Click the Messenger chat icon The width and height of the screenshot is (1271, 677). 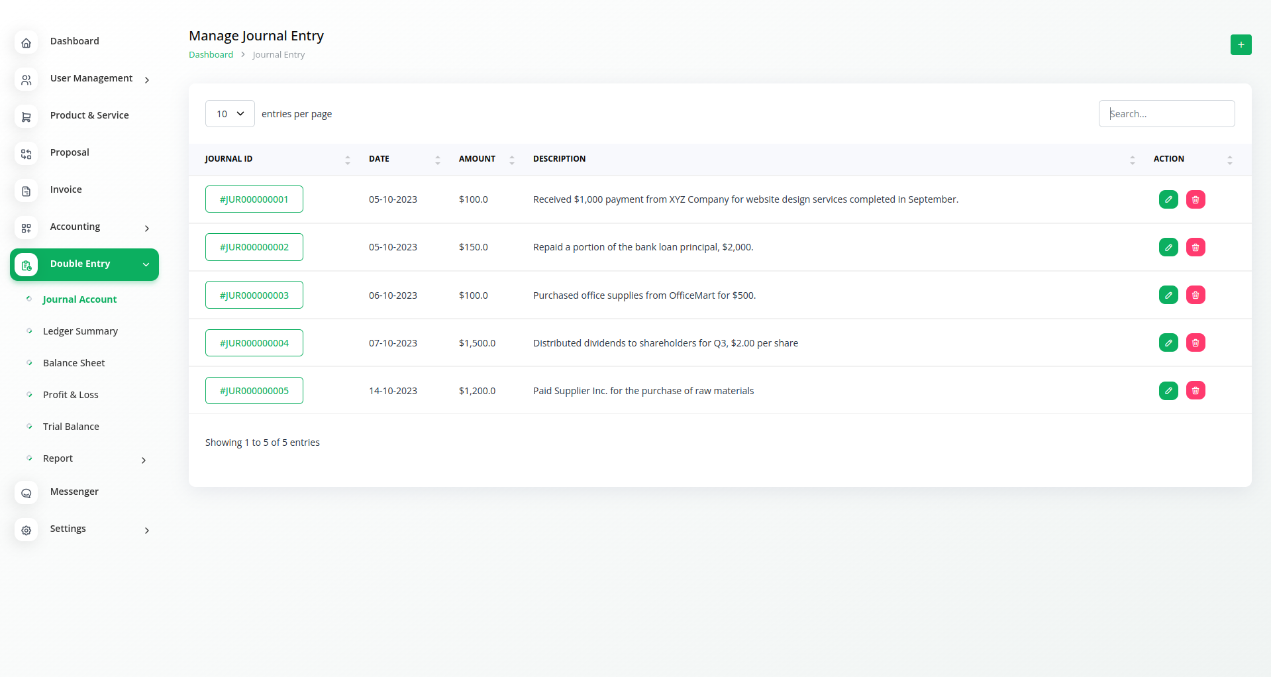coord(26,493)
